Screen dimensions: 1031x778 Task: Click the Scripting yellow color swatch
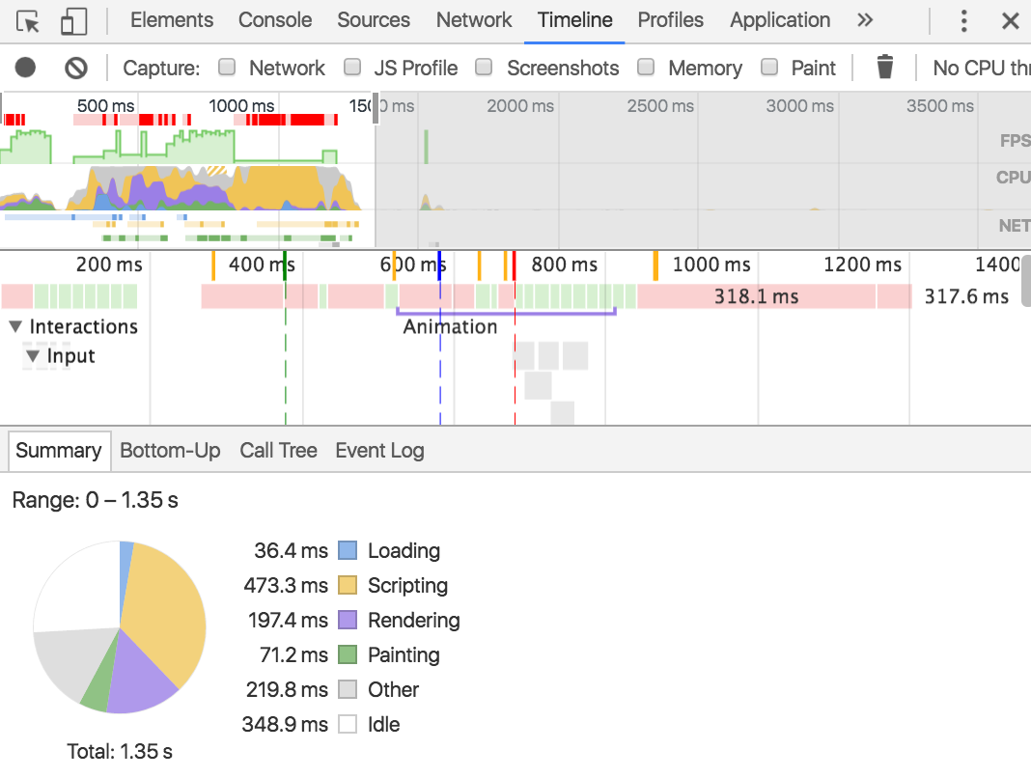point(348,585)
